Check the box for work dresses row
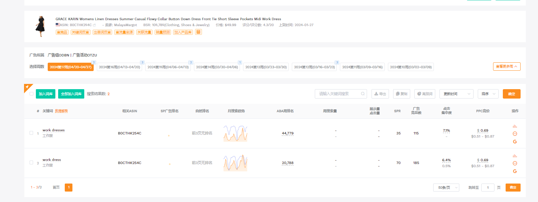This screenshot has width=538, height=202. 31,133
